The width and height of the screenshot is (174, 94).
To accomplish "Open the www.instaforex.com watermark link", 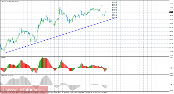I will click(x=24, y=90).
